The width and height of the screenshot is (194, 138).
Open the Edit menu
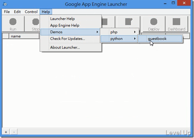point(17,12)
